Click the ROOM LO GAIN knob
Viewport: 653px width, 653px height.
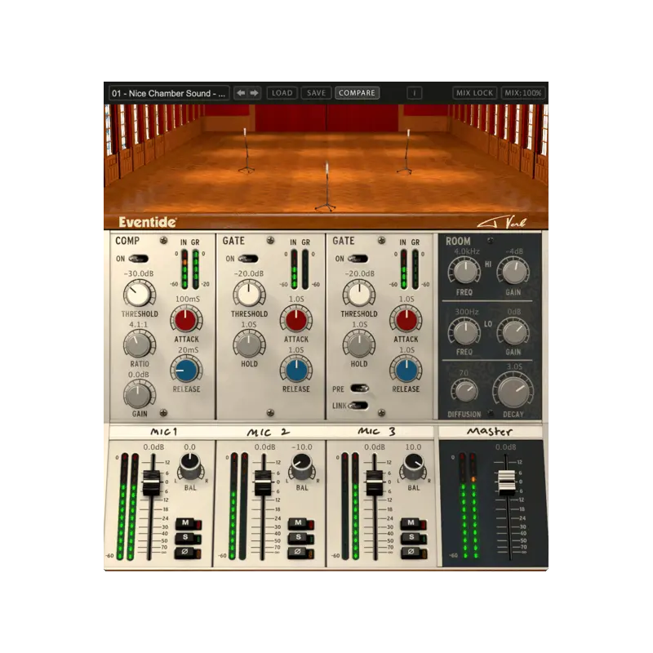pyautogui.click(x=513, y=332)
